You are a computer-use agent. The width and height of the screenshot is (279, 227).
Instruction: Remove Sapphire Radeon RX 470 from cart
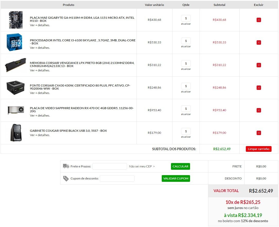[x=259, y=110]
